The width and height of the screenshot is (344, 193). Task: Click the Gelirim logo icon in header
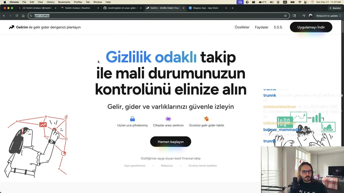[12, 27]
